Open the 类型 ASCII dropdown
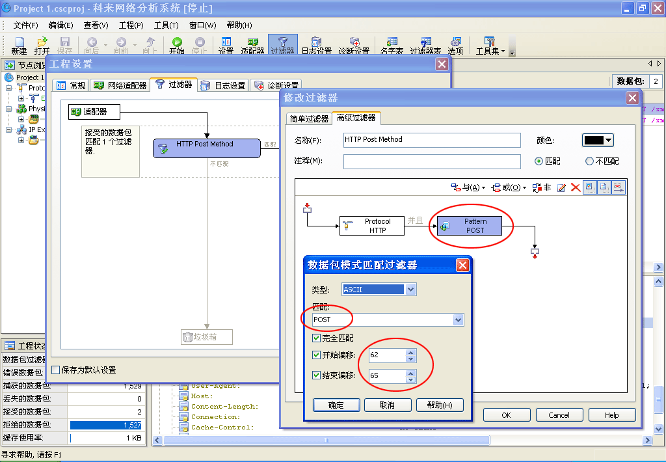 [x=410, y=290]
